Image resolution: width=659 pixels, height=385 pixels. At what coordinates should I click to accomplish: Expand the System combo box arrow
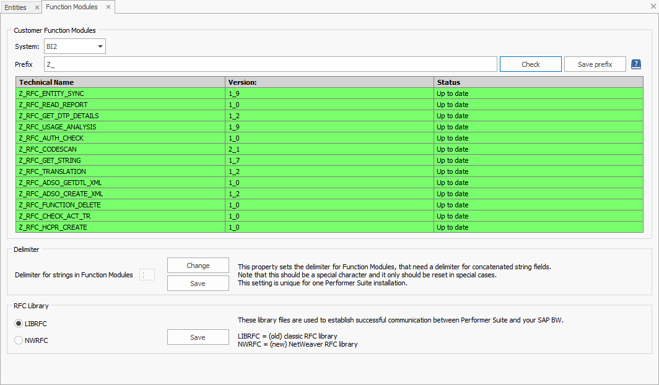coord(99,46)
